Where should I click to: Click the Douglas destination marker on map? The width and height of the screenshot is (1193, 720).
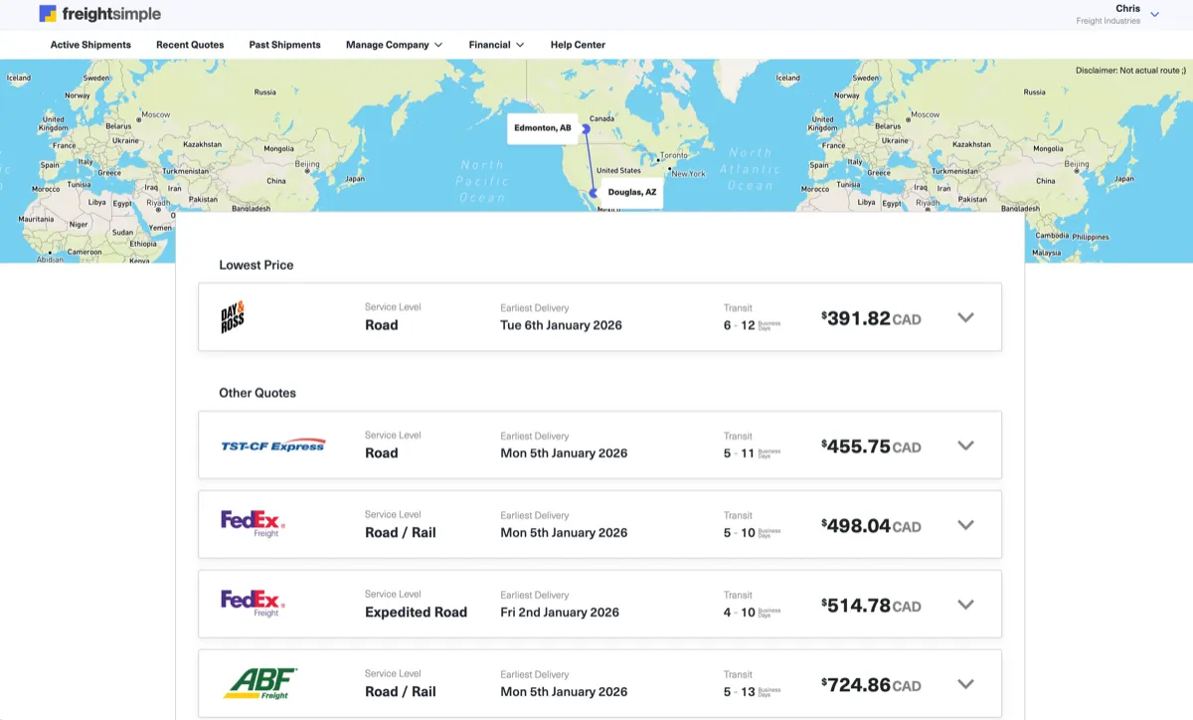pos(594,193)
